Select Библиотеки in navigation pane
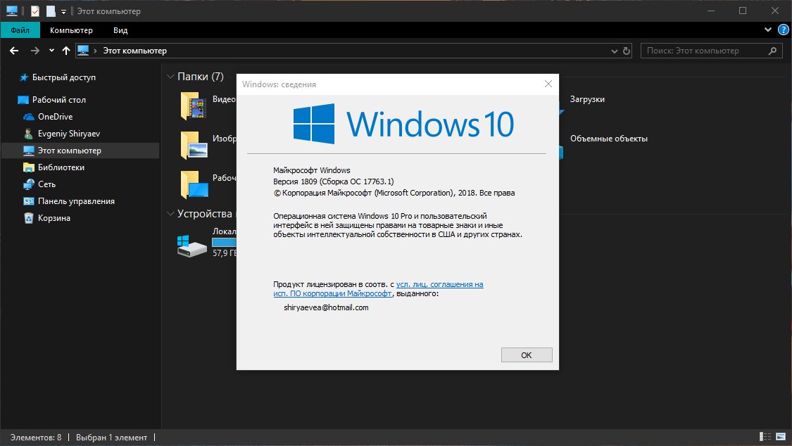The height and width of the screenshot is (446, 792). pos(61,167)
